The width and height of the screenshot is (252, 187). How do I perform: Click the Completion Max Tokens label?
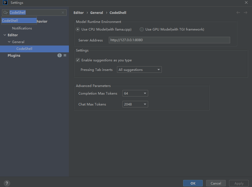[98, 93]
